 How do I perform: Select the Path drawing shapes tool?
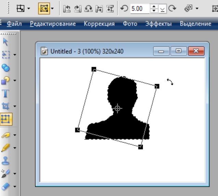[5, 80]
